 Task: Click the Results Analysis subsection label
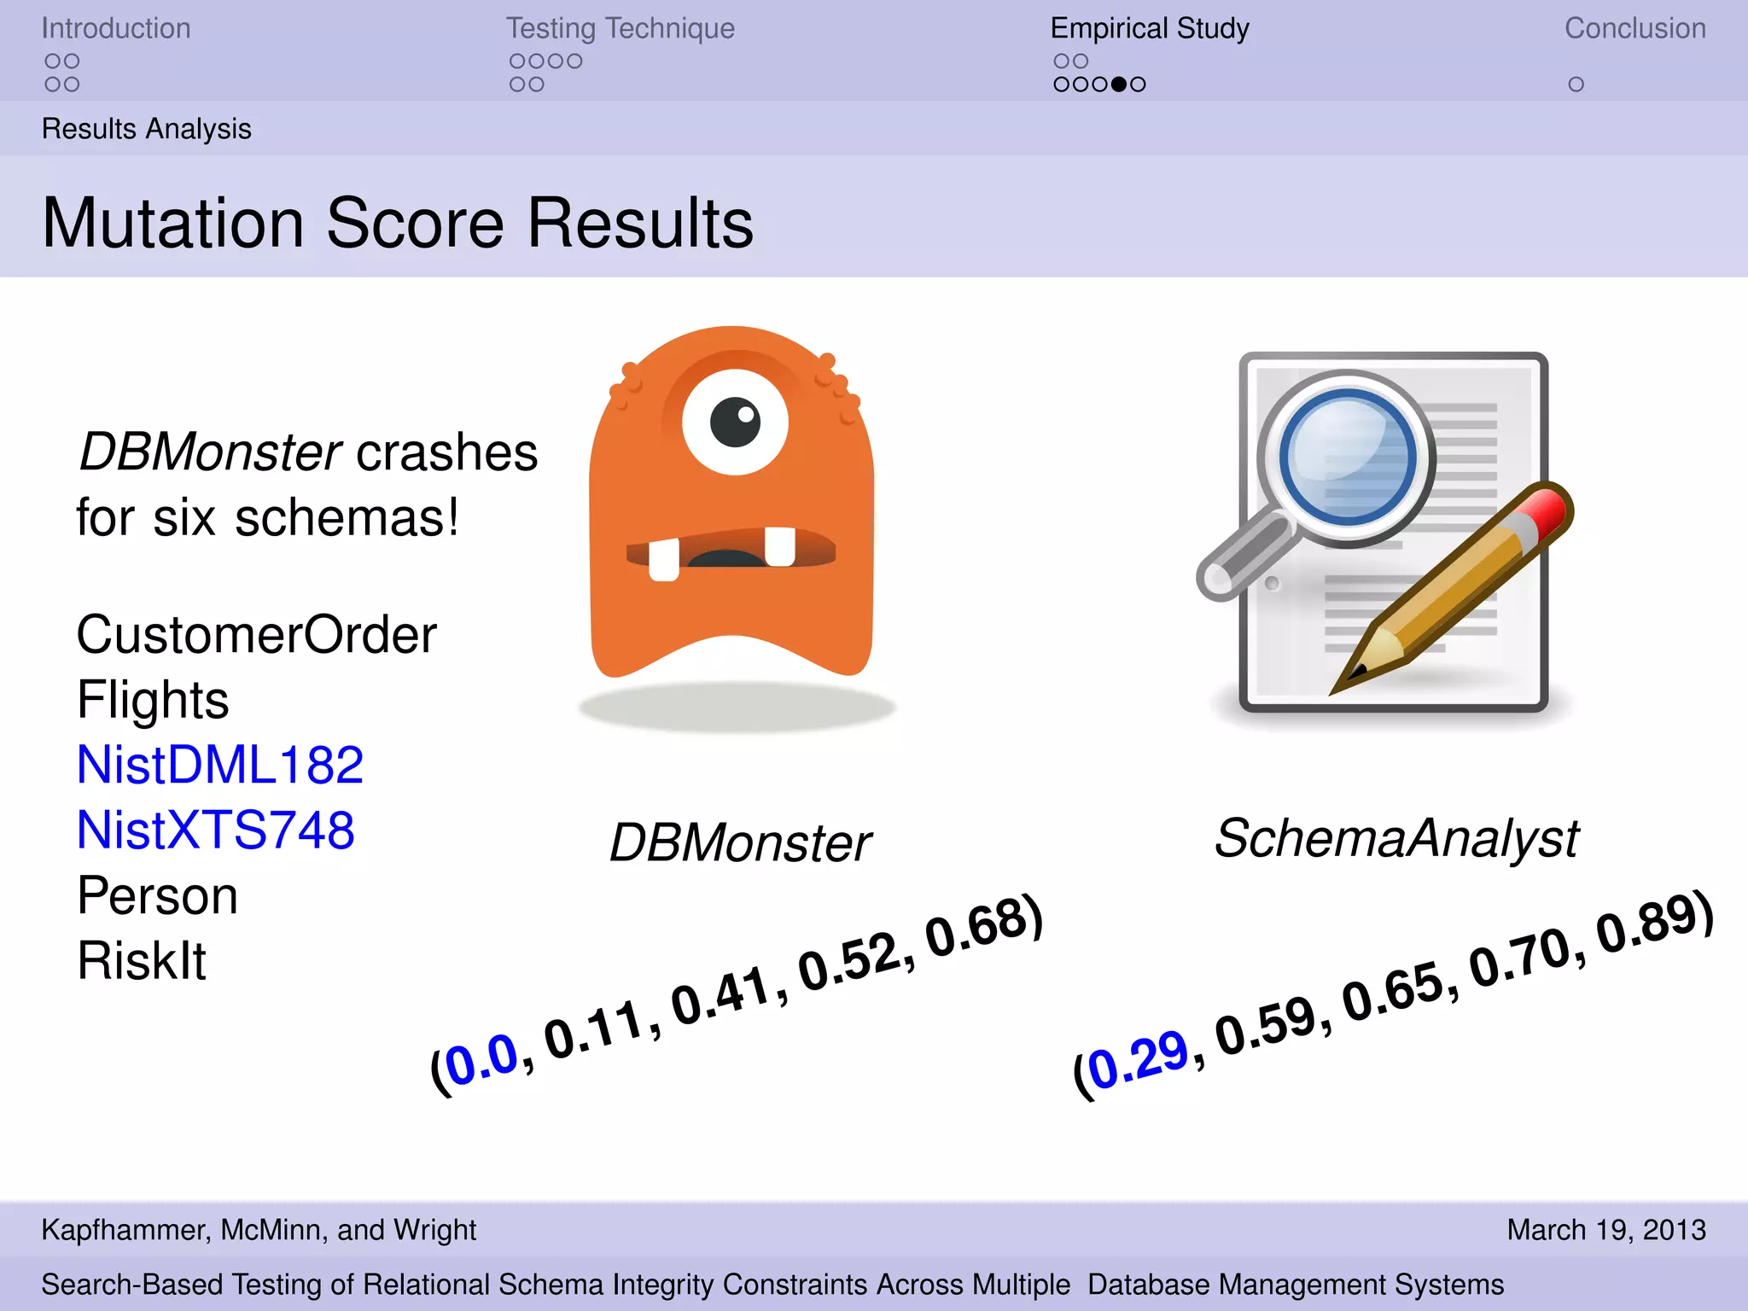[x=147, y=129]
